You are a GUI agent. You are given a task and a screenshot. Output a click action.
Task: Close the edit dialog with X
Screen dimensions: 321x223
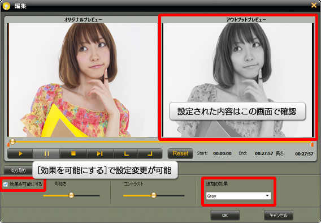pos(314,5)
